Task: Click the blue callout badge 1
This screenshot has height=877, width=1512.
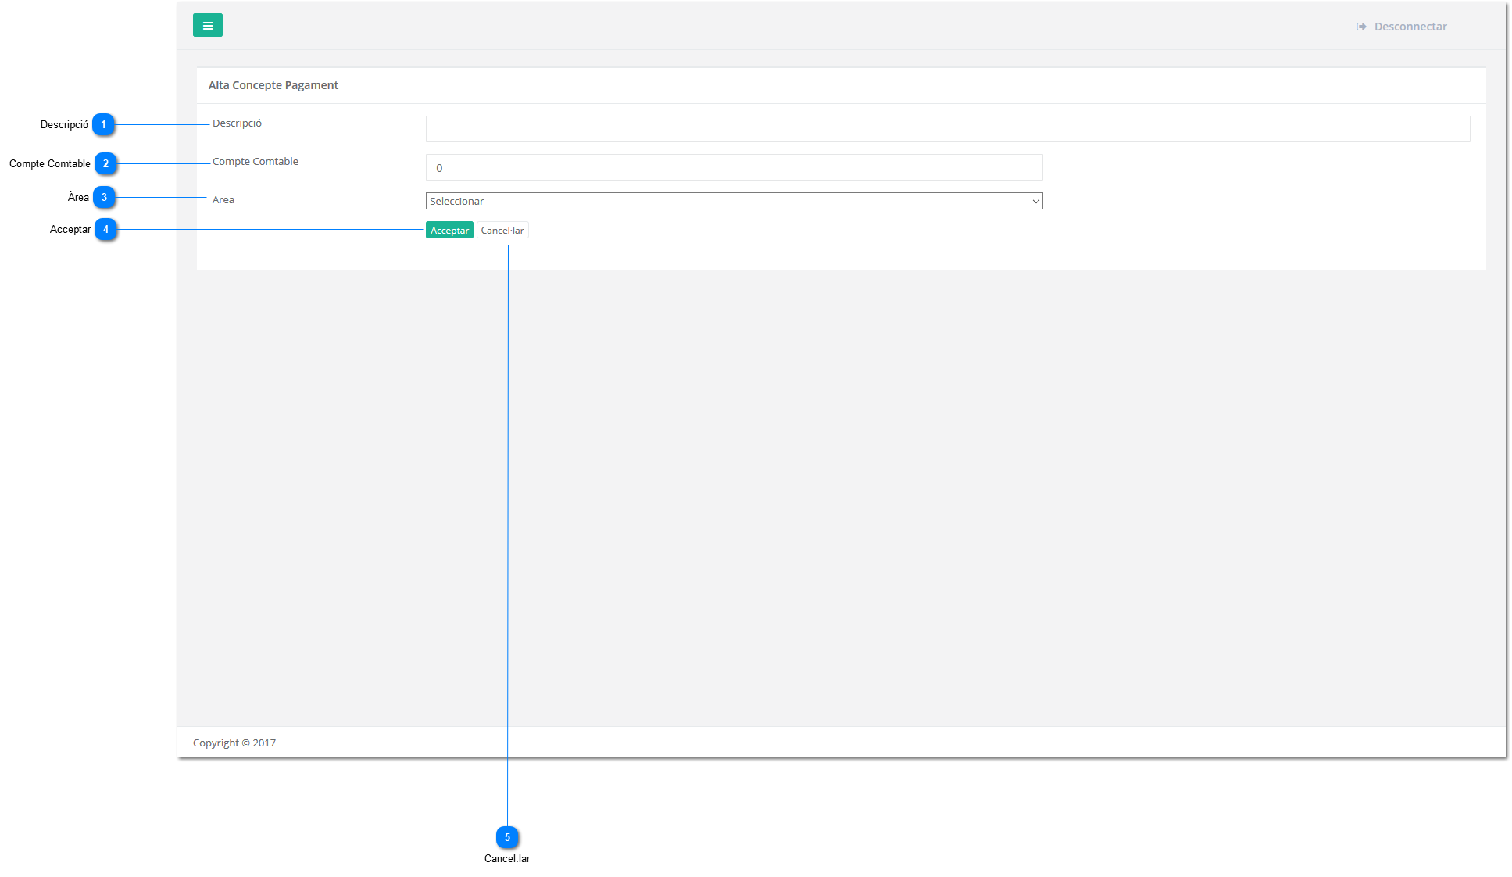Action: pyautogui.click(x=103, y=125)
